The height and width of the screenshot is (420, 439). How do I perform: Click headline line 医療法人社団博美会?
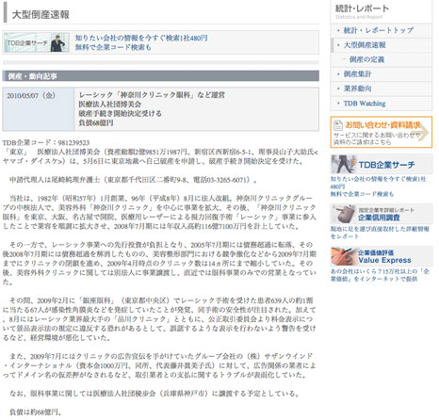pyautogui.click(x=110, y=105)
